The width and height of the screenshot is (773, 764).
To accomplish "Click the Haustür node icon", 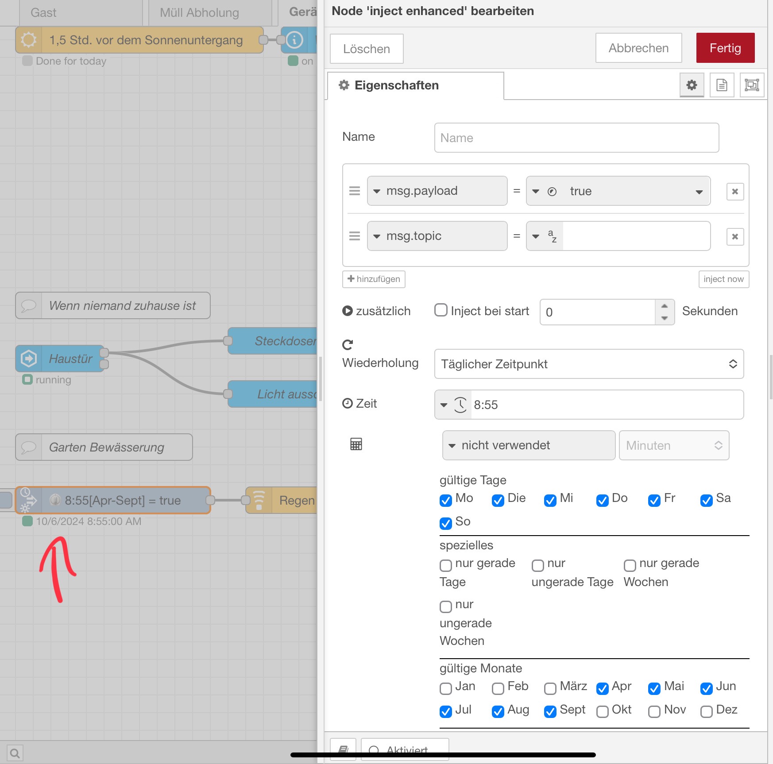I will [x=29, y=359].
